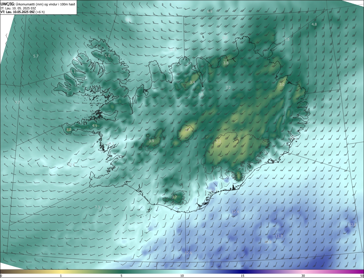Click the 12.9 value label over the sea
364x278 pixels.
pyautogui.click(x=279, y=236)
